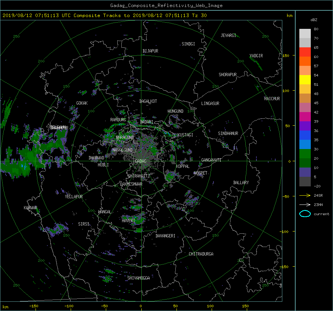Select the KOPPAL city label
The width and height of the screenshot is (333, 311).
pyautogui.click(x=183, y=166)
